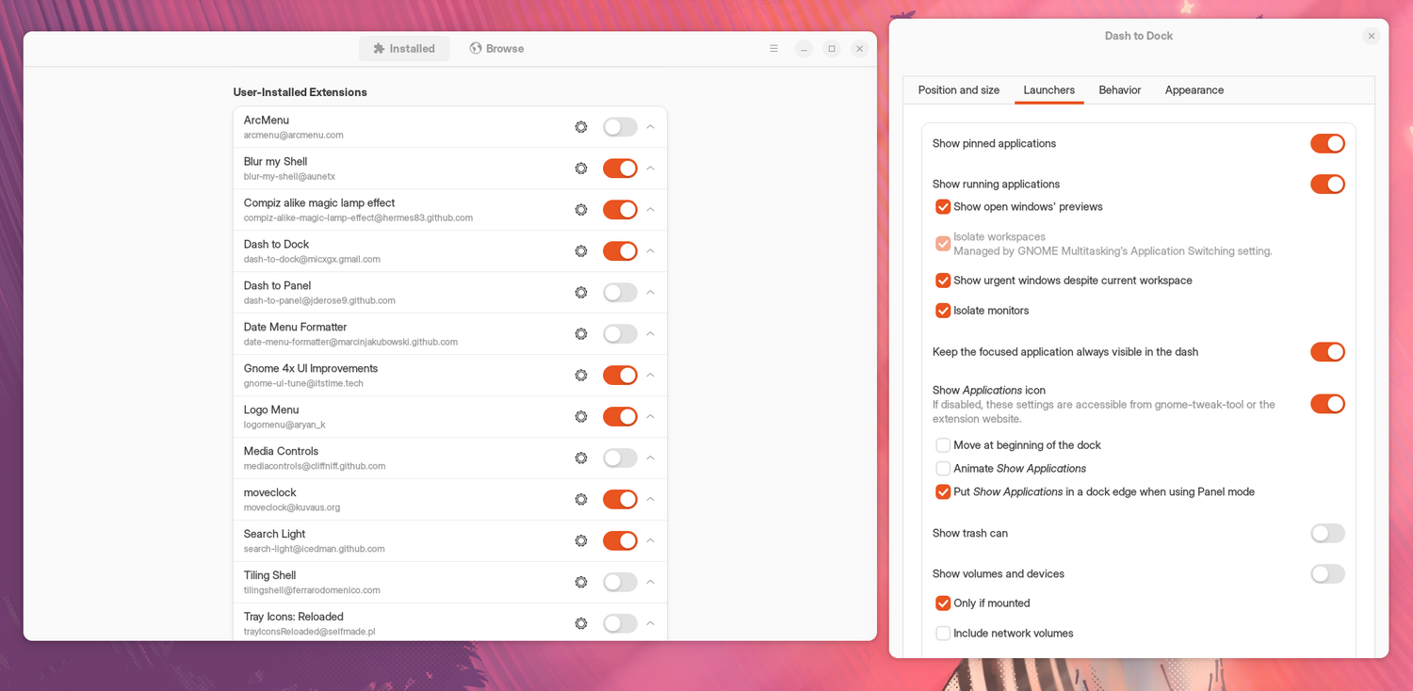The width and height of the screenshot is (1413, 691).
Task: Enable the ArcMenu extension switch
Action: (x=620, y=127)
